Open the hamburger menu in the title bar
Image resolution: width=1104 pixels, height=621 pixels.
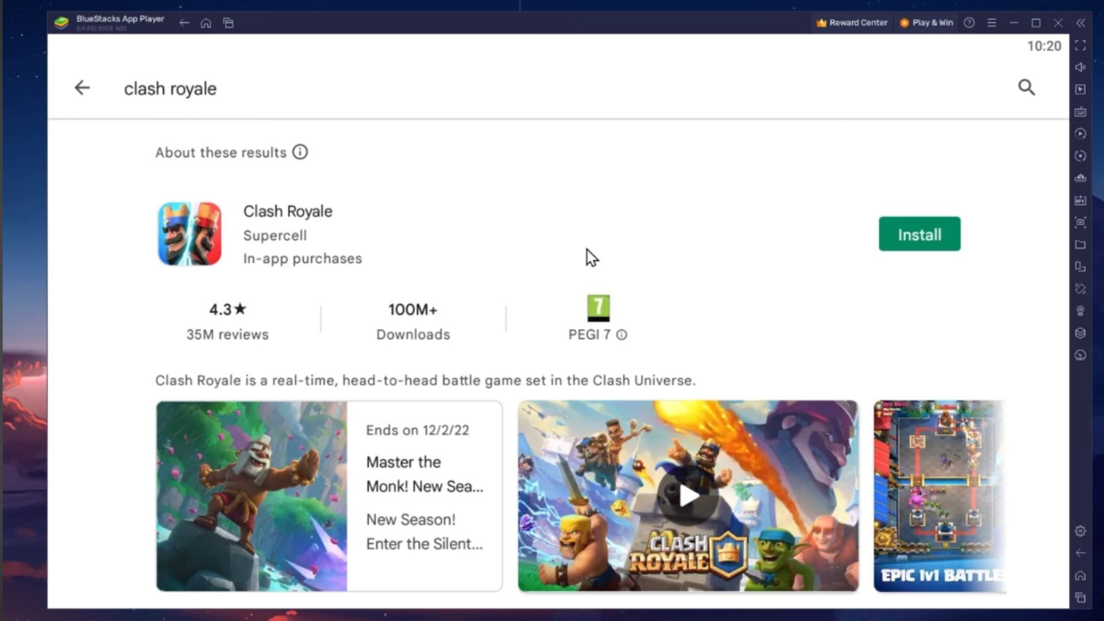click(992, 23)
